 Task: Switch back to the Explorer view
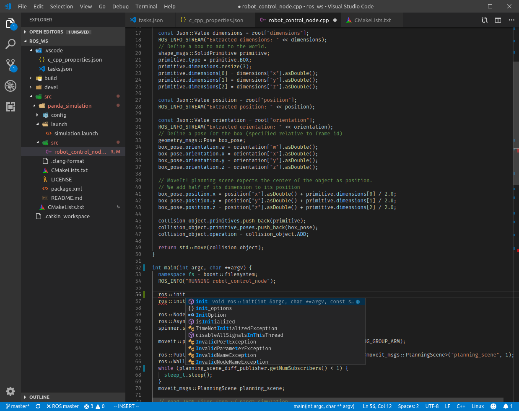[10, 24]
